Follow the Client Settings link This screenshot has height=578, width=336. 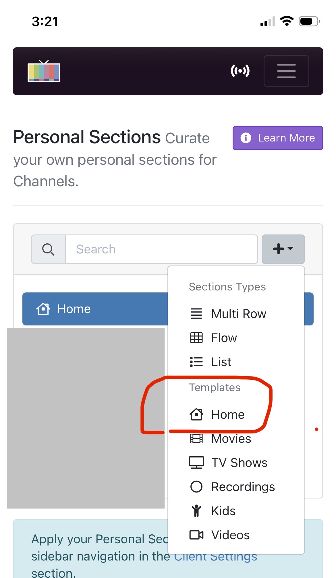pyautogui.click(x=215, y=556)
